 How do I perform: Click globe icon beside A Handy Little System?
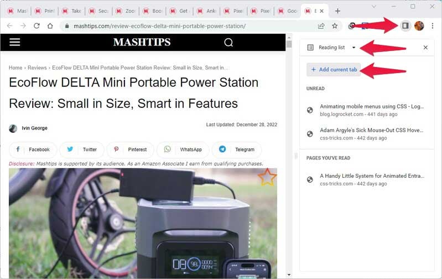point(310,179)
